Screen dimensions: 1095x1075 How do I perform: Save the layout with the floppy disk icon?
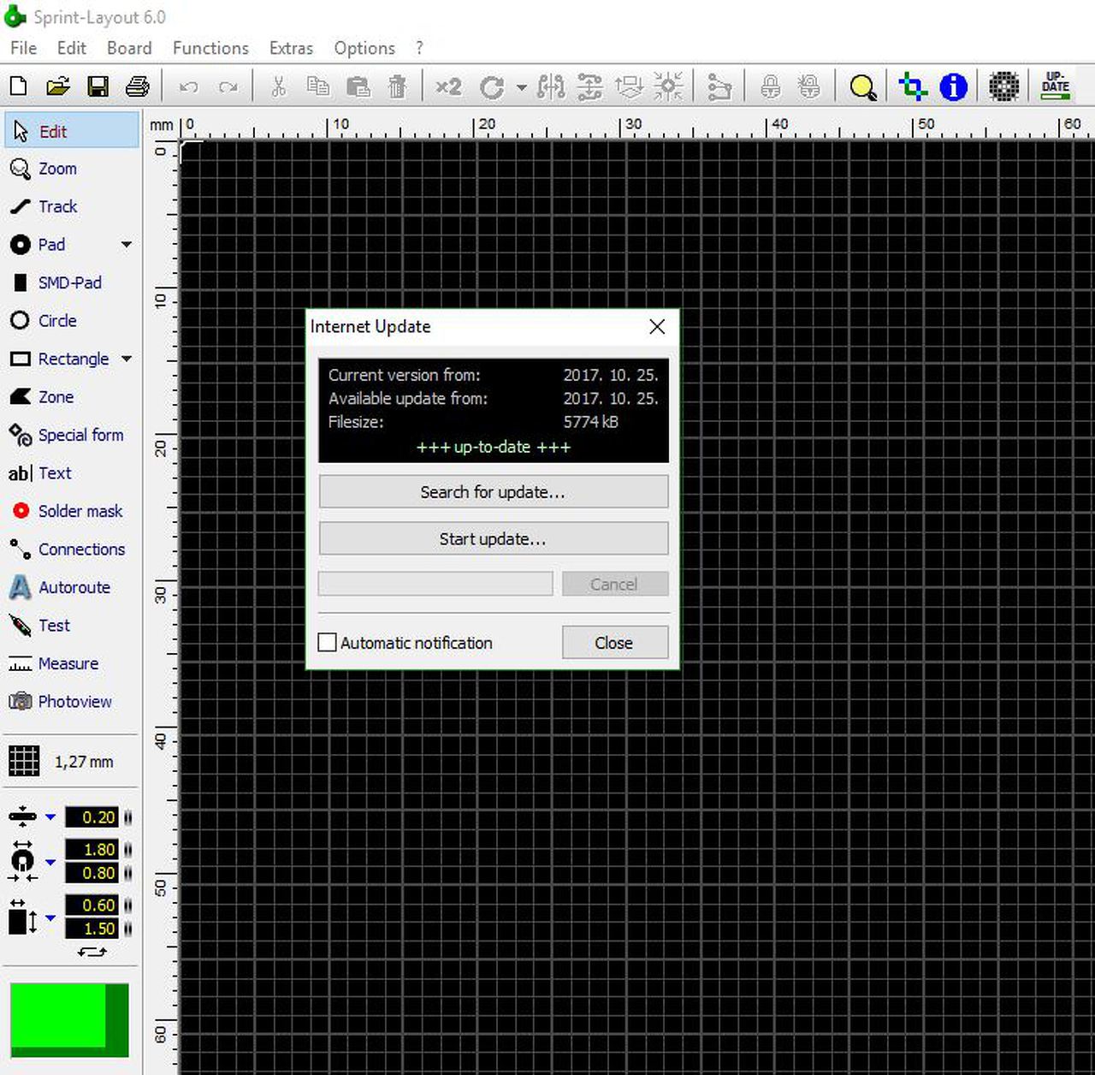(x=98, y=86)
